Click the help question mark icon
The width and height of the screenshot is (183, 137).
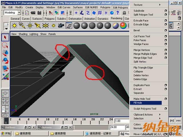112,13
